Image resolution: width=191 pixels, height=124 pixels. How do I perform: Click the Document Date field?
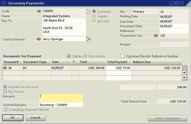pyautogui.click(x=174, y=26)
